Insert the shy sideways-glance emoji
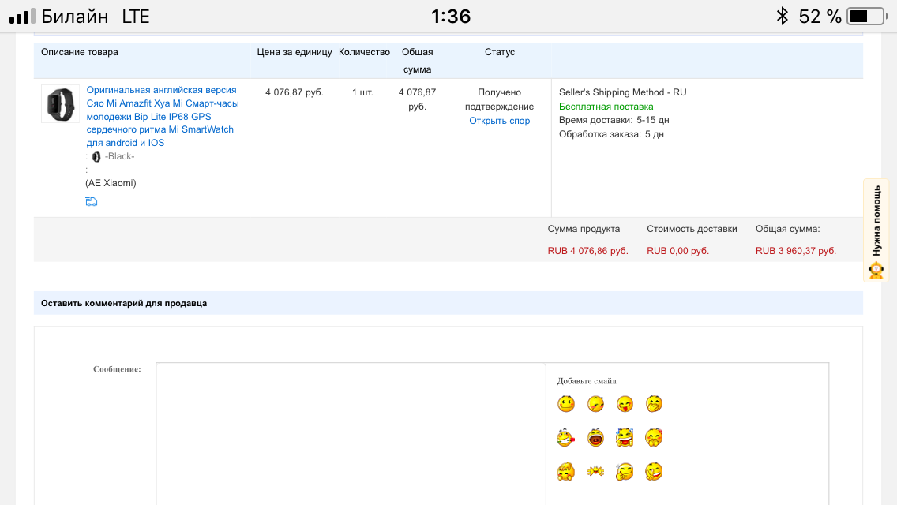Viewport: 897px width, 505px height. [595, 404]
